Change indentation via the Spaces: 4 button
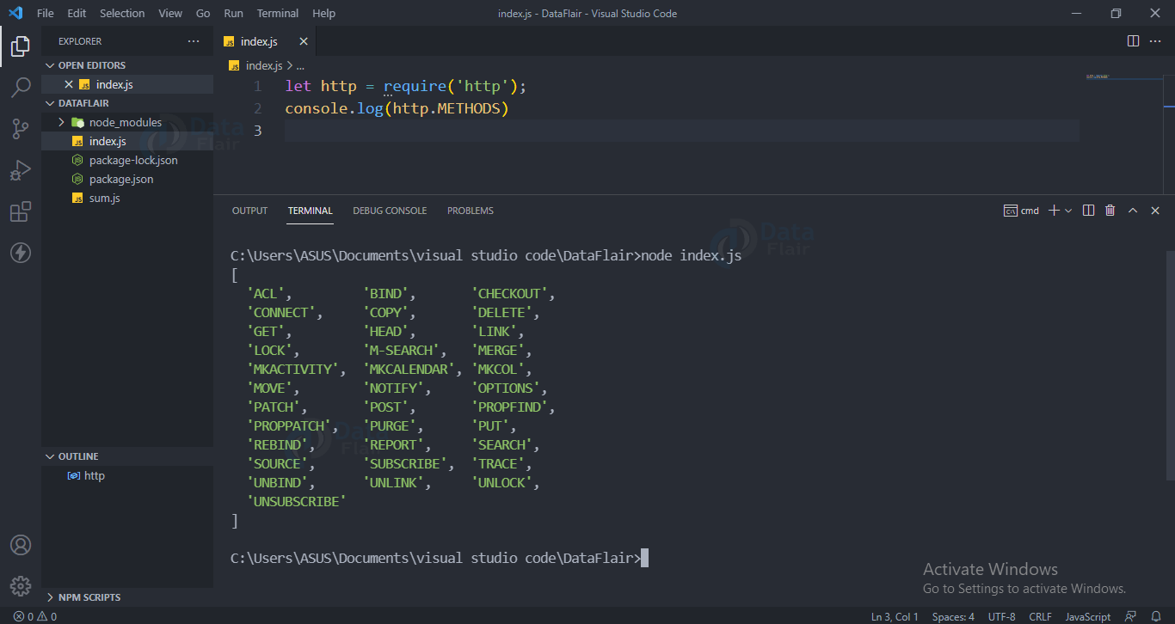Screen dimensions: 1175x624 [953, 616]
